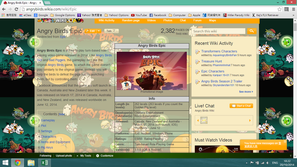
Task: Open the Wiki Activity menu item
Action: 106,20
